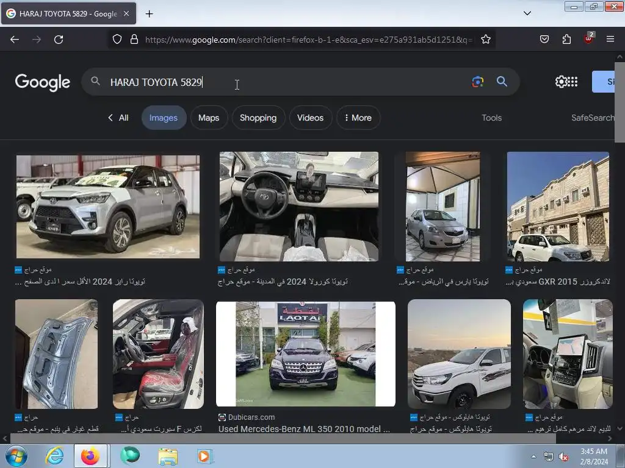Click the URL address bar

tap(309, 40)
